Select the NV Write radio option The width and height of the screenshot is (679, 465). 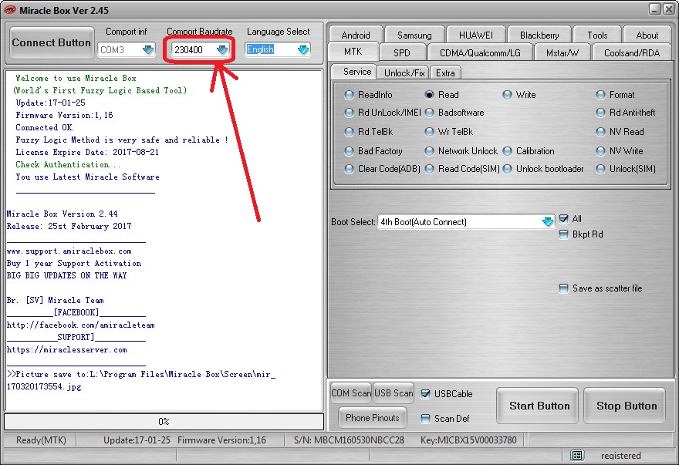click(x=620, y=151)
